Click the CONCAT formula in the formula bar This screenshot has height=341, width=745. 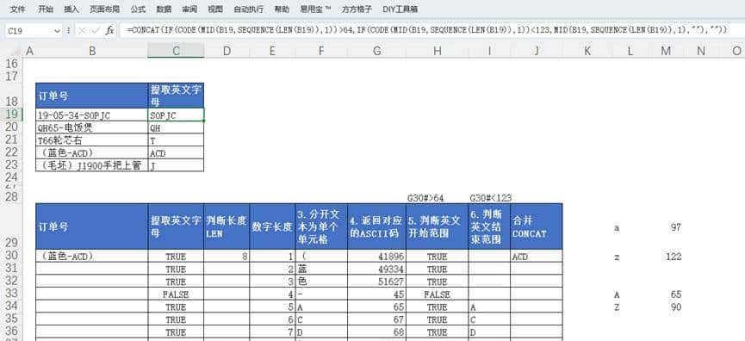426,31
